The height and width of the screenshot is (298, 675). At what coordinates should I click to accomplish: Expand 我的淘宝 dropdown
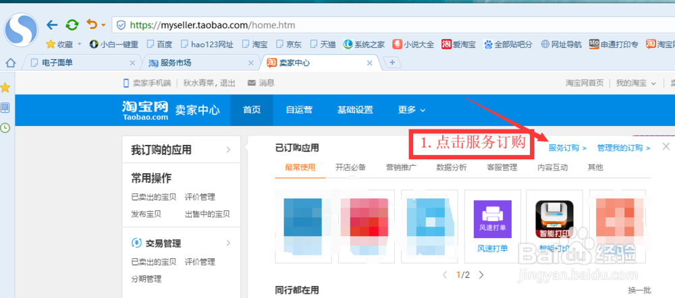636,83
